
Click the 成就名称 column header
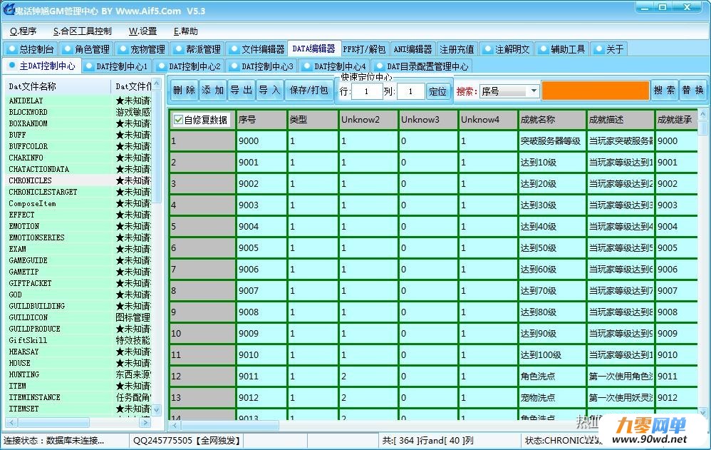coord(551,120)
